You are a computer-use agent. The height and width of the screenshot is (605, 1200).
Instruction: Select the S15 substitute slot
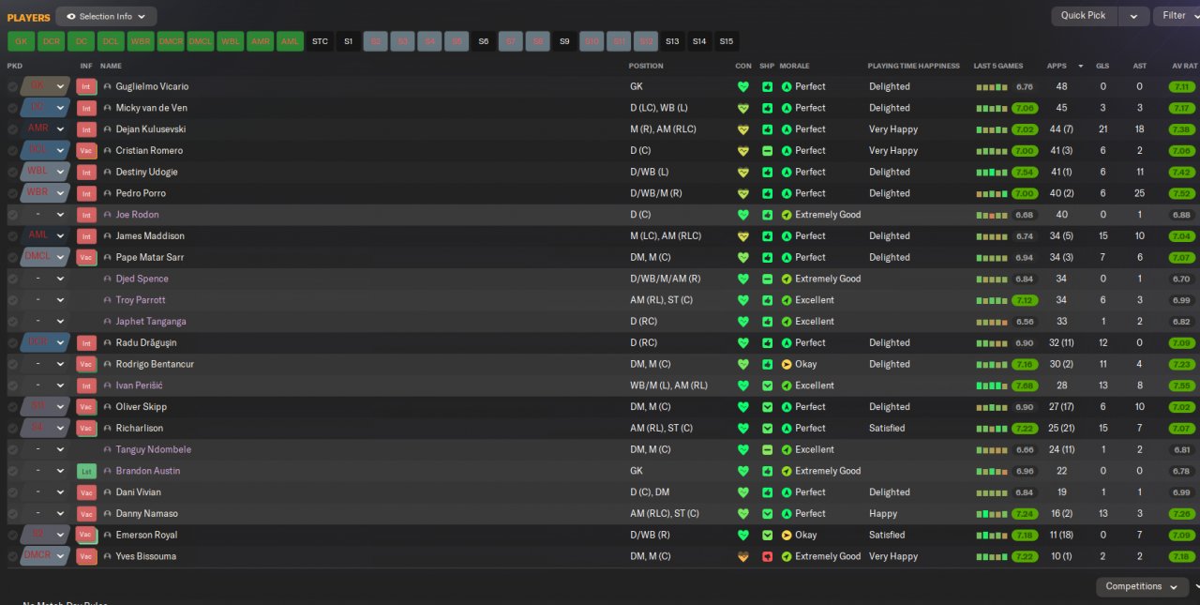pyautogui.click(x=726, y=41)
